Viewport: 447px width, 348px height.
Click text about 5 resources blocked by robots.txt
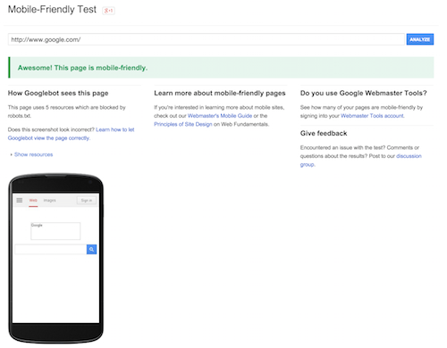67,112
